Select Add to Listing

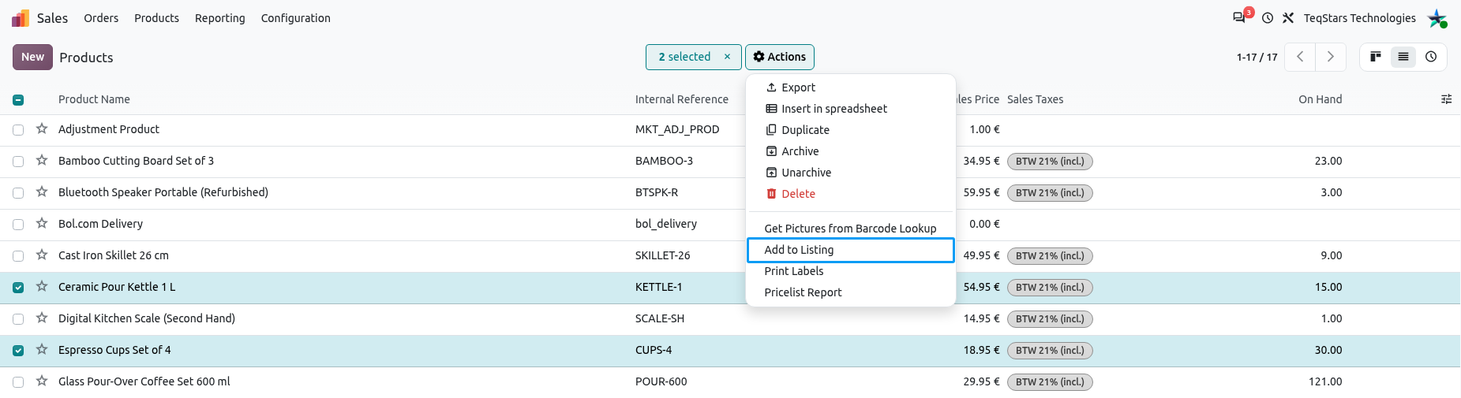851,250
